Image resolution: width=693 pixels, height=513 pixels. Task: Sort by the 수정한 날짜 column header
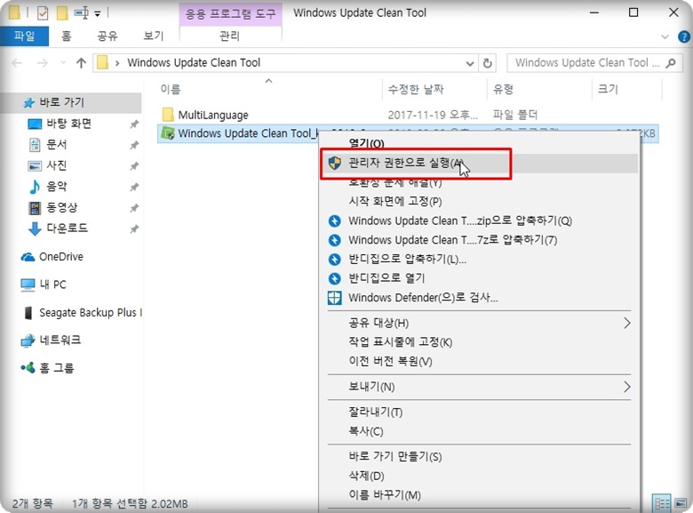[x=416, y=89]
